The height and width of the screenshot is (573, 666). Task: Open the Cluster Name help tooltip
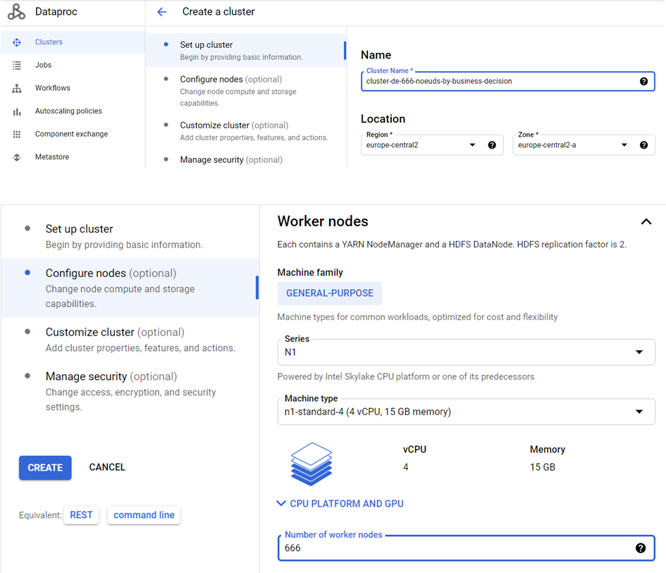(643, 81)
